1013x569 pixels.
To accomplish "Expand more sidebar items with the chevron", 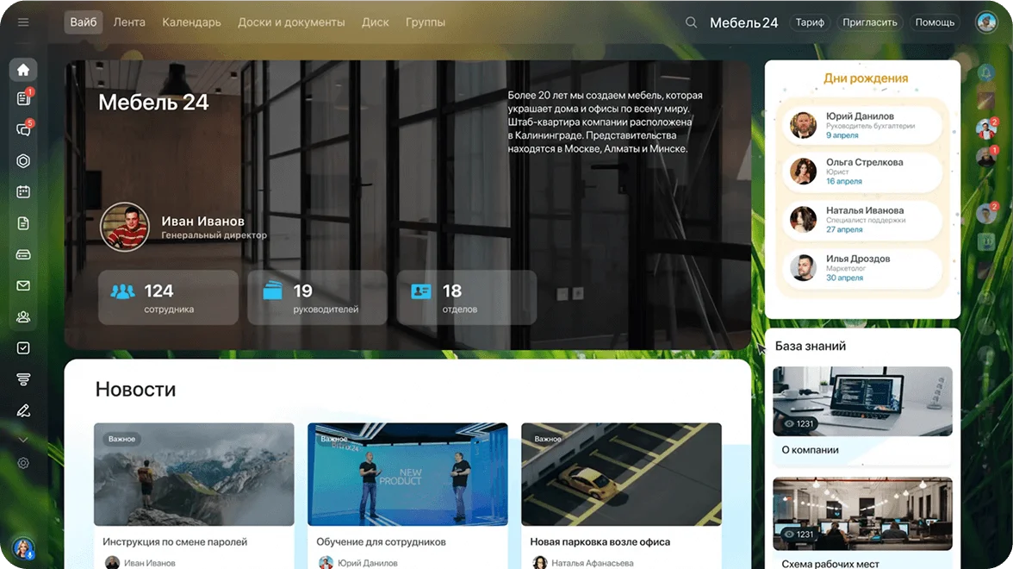I will [x=23, y=439].
